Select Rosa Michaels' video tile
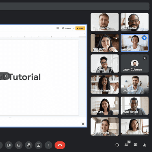Image resolution: width=152 pixels, height=152 pixels. tap(105, 84)
